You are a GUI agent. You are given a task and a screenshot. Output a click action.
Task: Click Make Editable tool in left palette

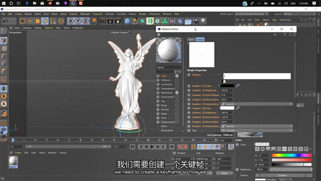4,31
